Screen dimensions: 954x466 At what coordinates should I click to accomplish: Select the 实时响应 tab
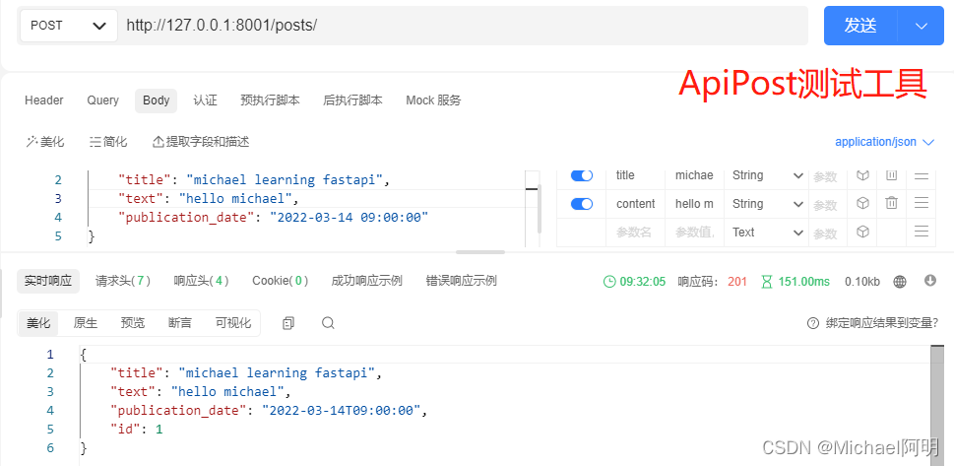(48, 281)
